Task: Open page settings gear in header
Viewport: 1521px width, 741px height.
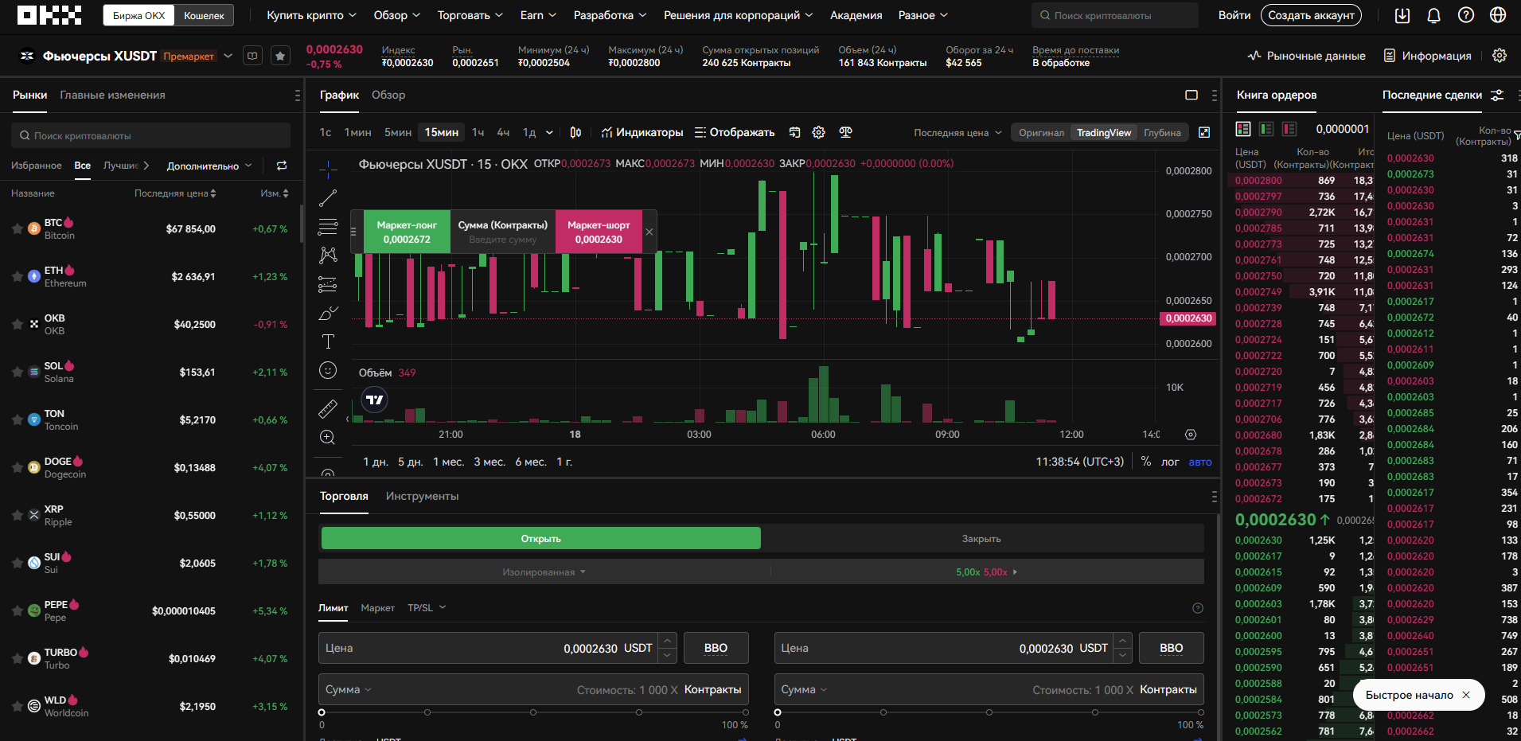Action: coord(1500,56)
